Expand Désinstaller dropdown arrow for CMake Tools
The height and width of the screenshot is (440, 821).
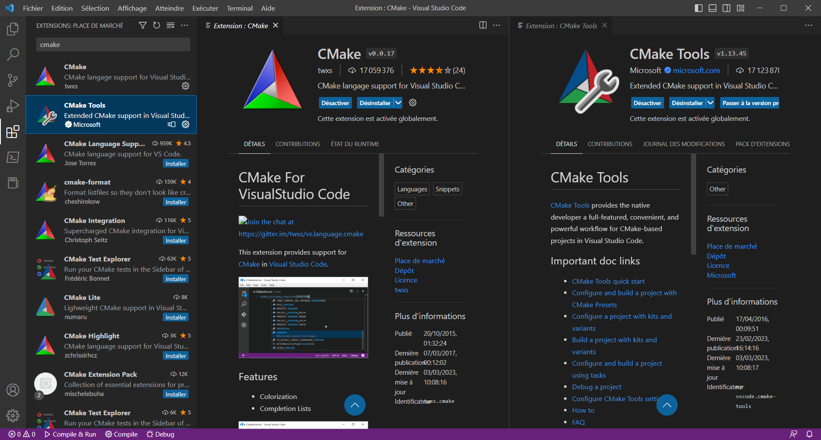click(710, 103)
